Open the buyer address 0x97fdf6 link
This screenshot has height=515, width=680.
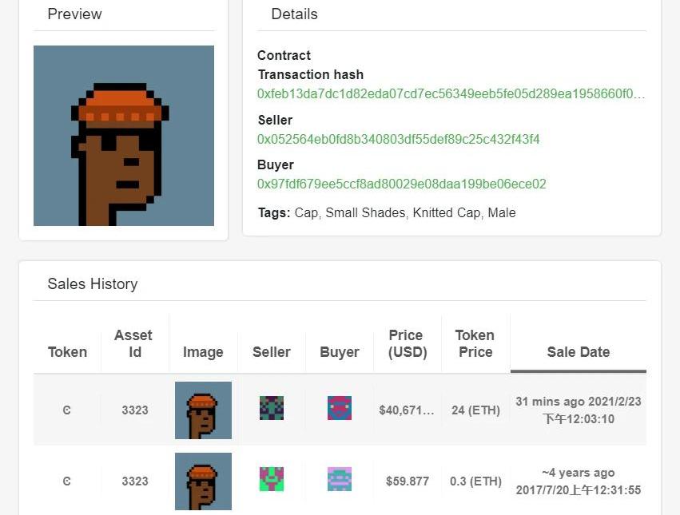click(x=402, y=184)
